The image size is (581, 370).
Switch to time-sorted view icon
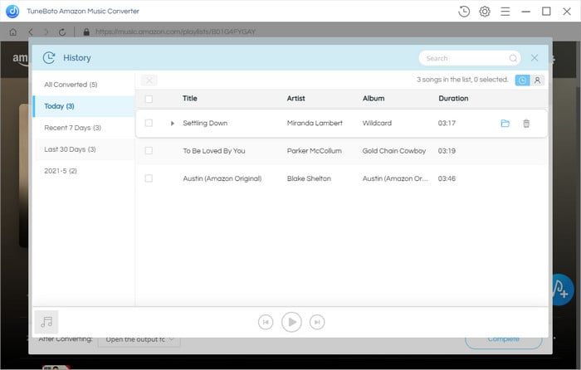pyautogui.click(x=522, y=80)
